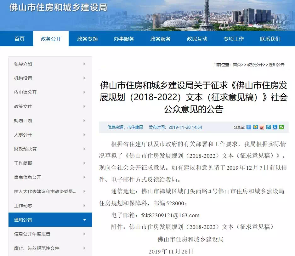Open 领导介绍 in the sidebar

point(23,64)
